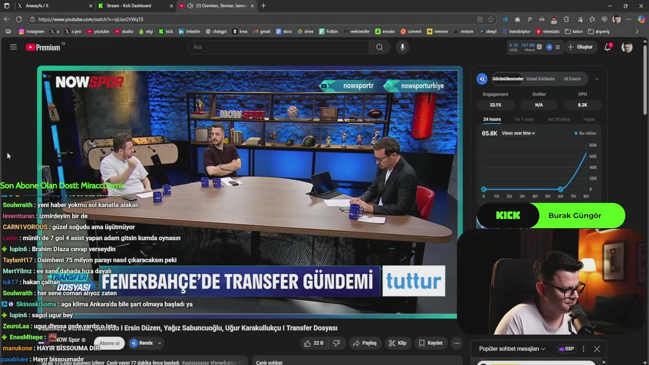649x365 pixels.
Task: Open the Futbin bookmark
Action: 329,31
